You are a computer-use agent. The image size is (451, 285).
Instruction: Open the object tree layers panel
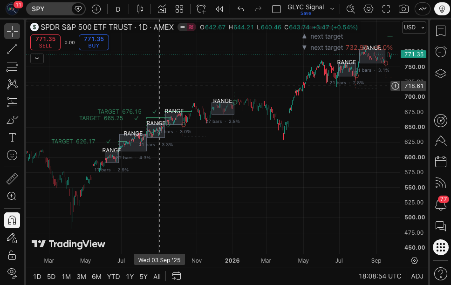[441, 74]
